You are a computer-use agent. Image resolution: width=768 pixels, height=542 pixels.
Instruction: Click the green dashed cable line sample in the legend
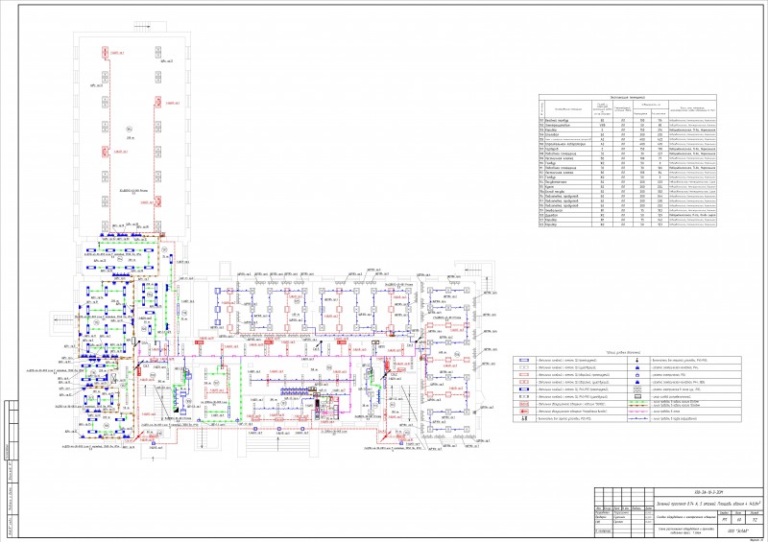638,402
